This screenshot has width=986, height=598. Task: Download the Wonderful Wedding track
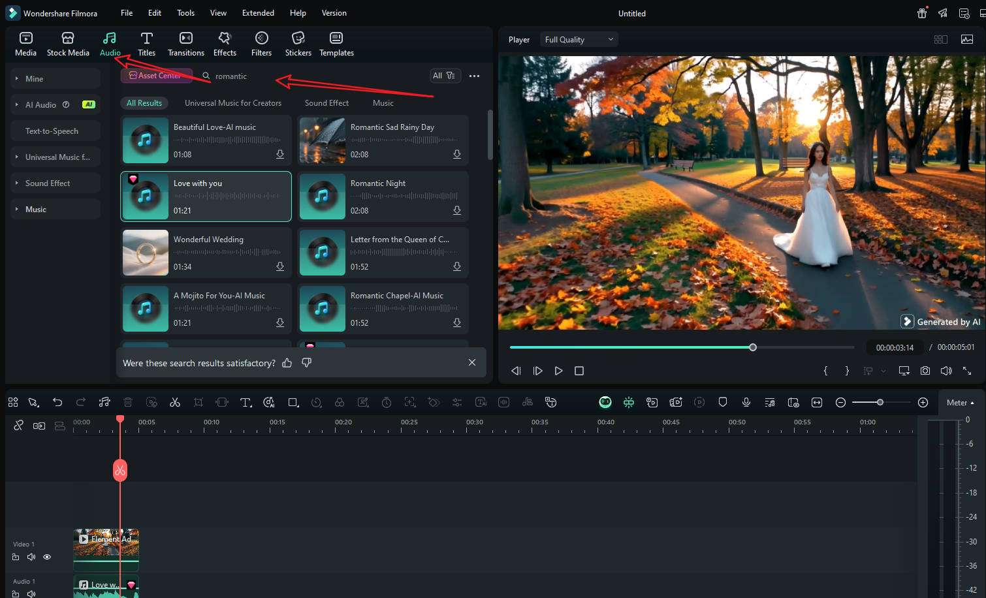tap(280, 267)
